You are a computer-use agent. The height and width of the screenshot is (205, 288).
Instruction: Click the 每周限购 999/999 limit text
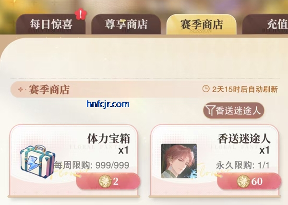pyautogui.click(x=92, y=165)
